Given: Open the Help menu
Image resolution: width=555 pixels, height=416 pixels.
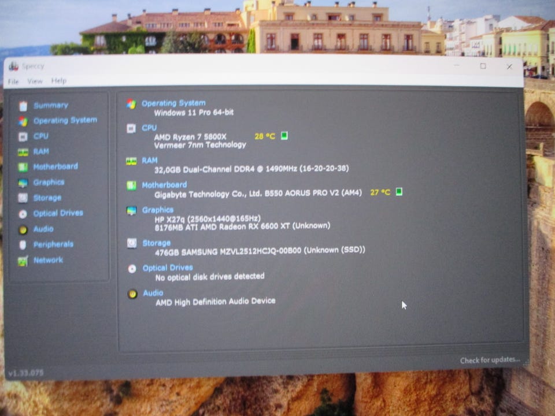Looking at the screenshot, I should point(59,81).
